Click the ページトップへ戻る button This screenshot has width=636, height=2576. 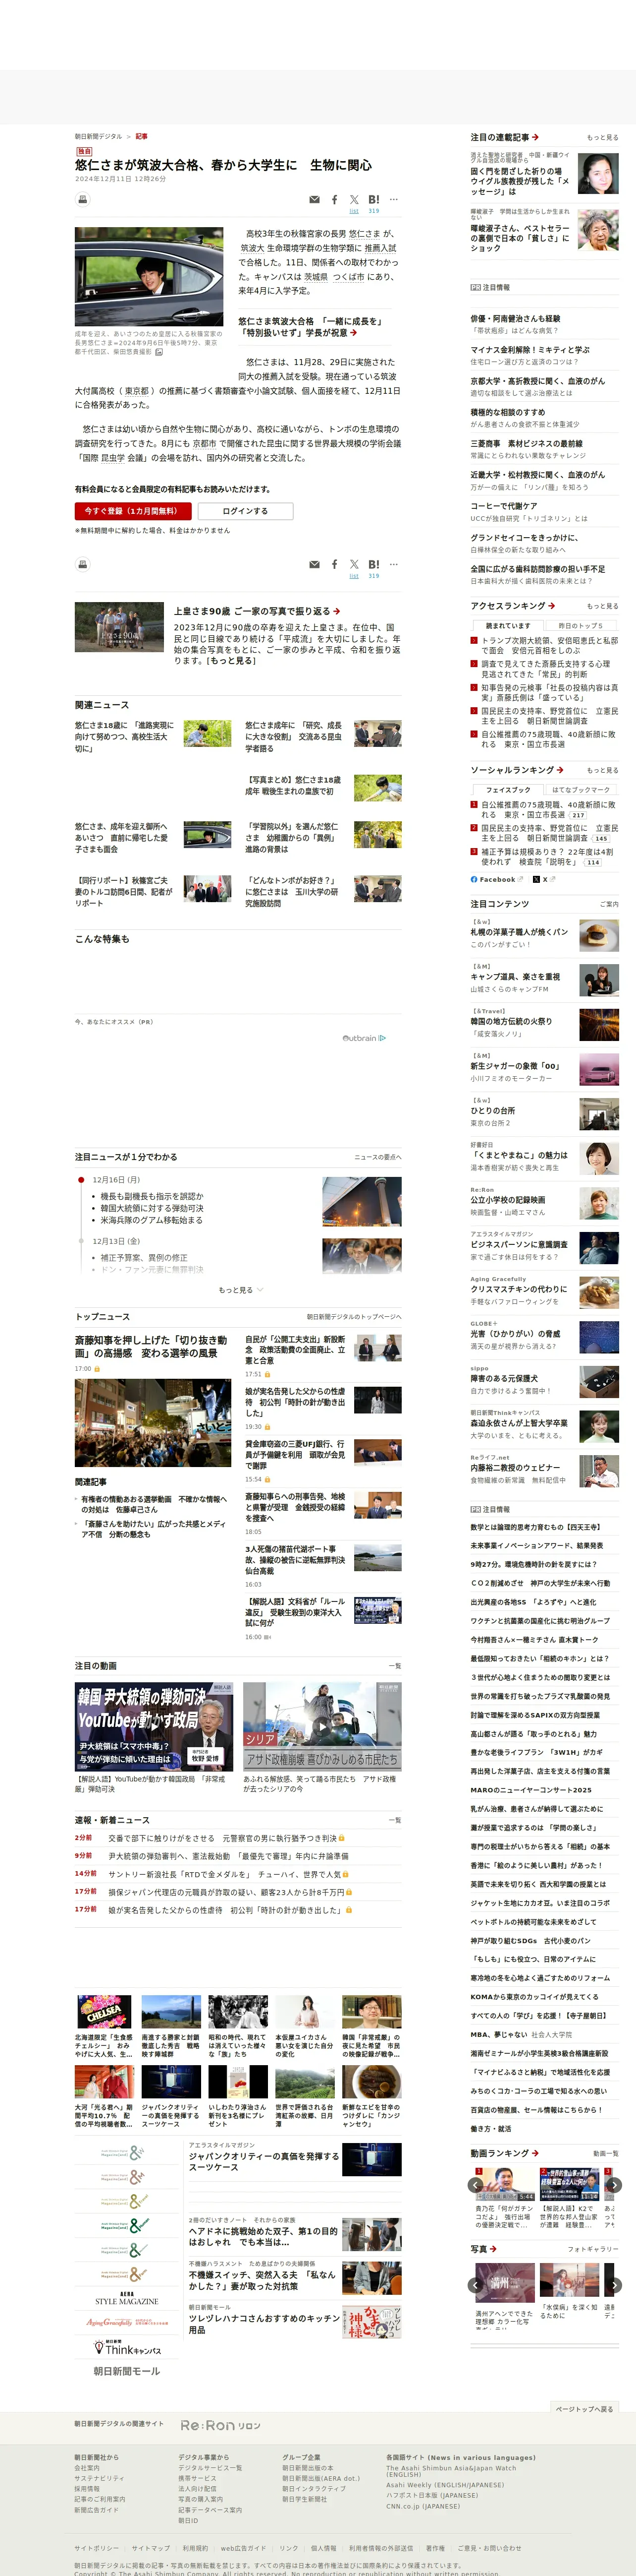coord(584,2409)
